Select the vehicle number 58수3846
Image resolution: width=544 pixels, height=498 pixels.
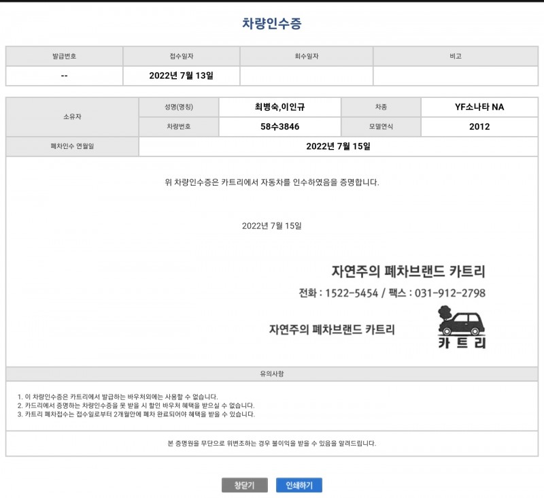tap(279, 127)
